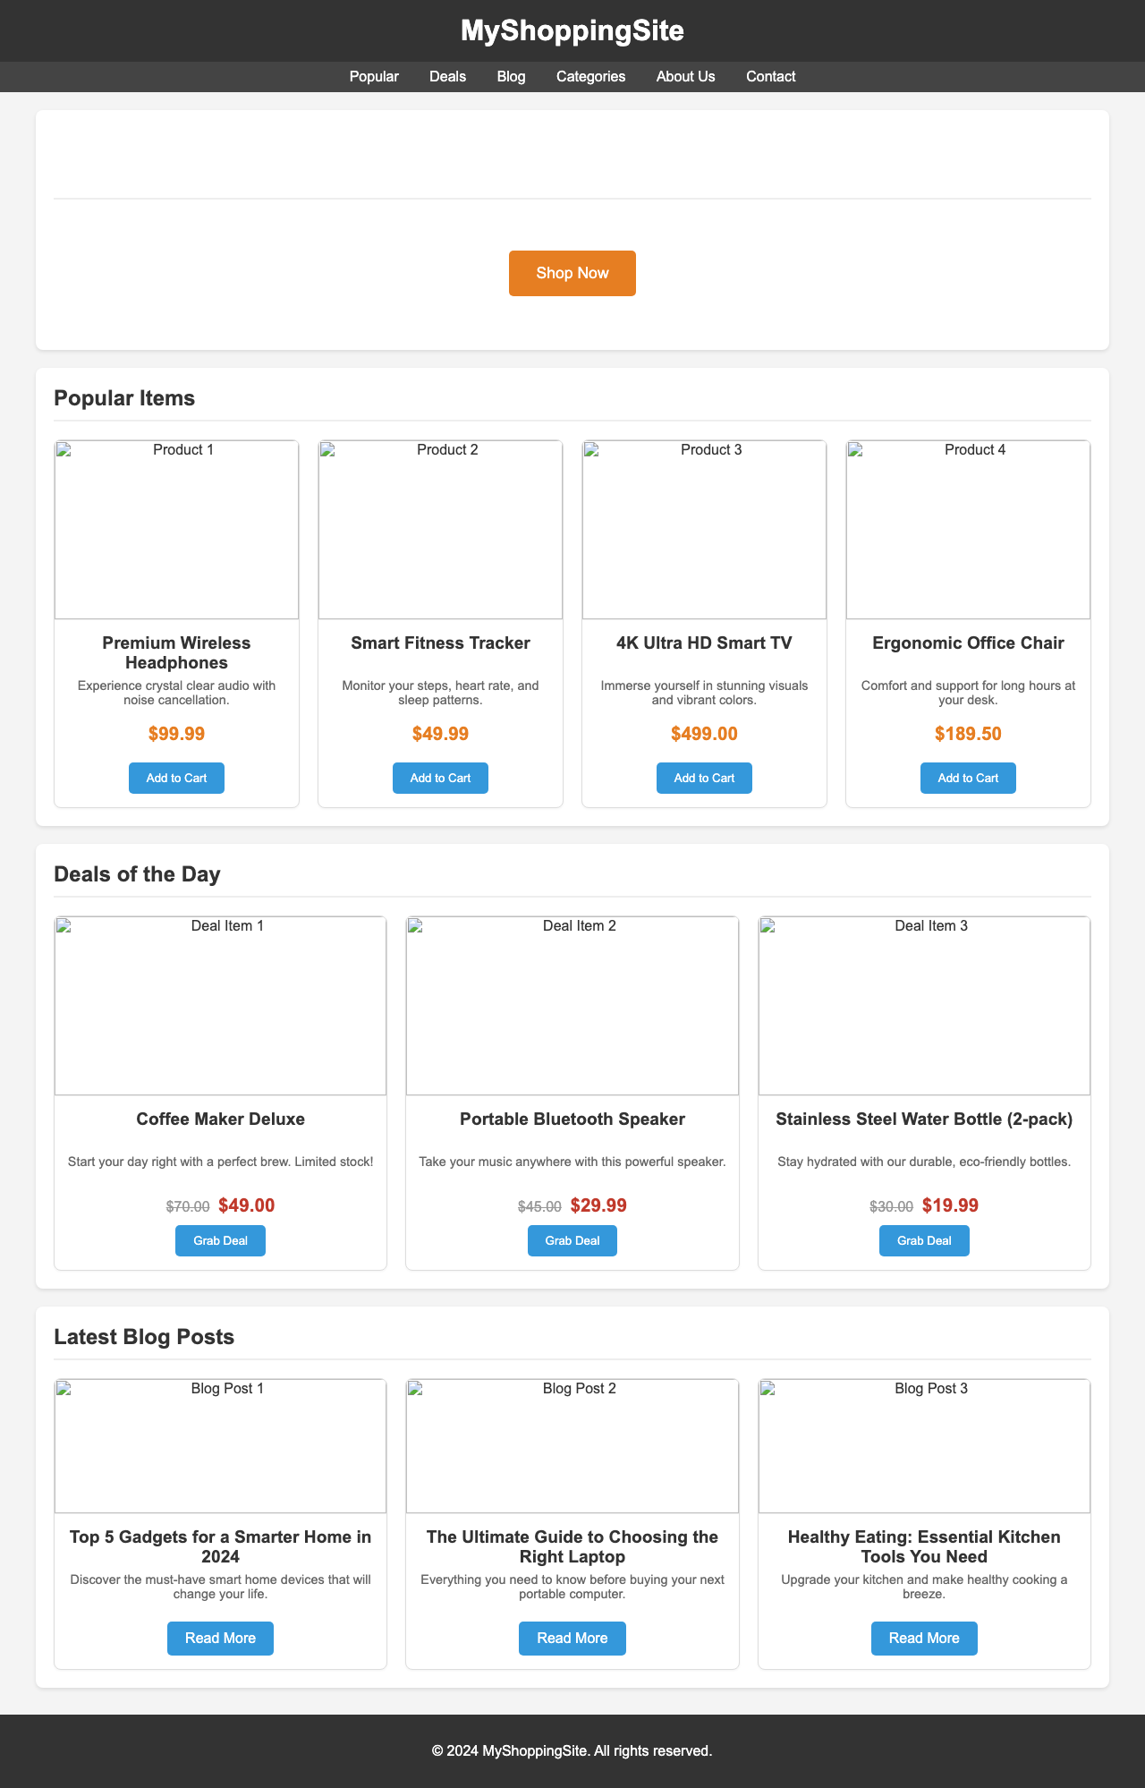Read More about smart home gadgets

[x=220, y=1638]
